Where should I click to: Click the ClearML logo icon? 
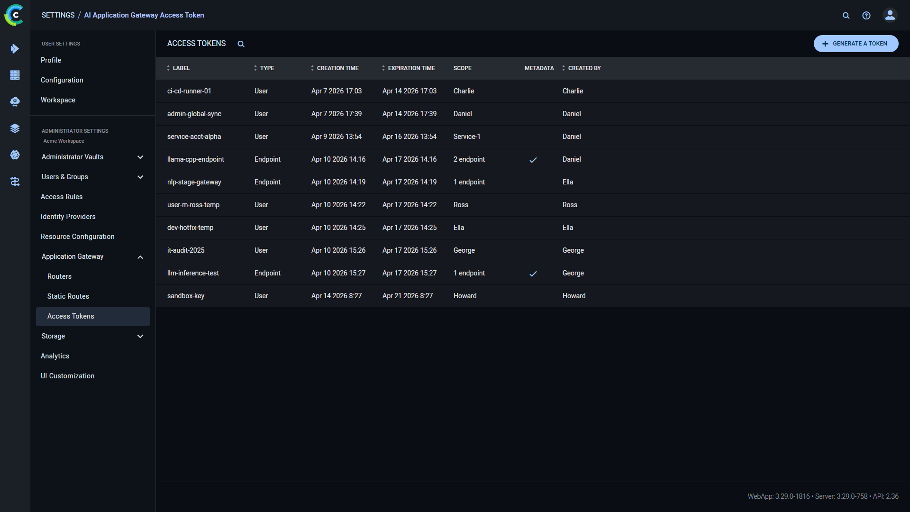pos(14,15)
